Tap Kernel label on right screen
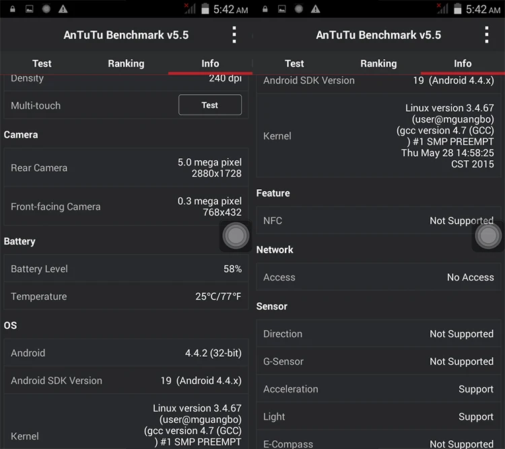 click(277, 136)
